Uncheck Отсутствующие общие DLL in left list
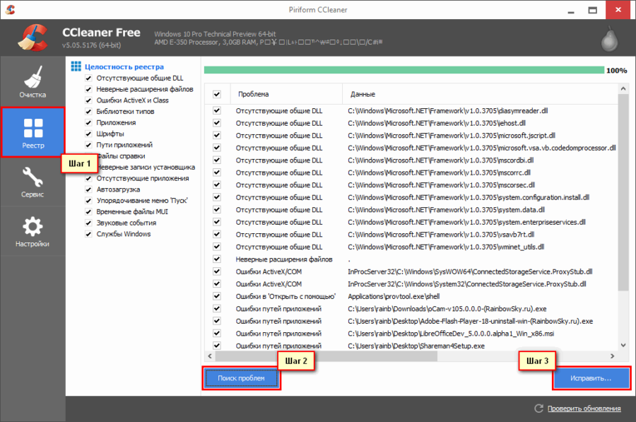Screen dimensions: 636x422 click(88, 78)
